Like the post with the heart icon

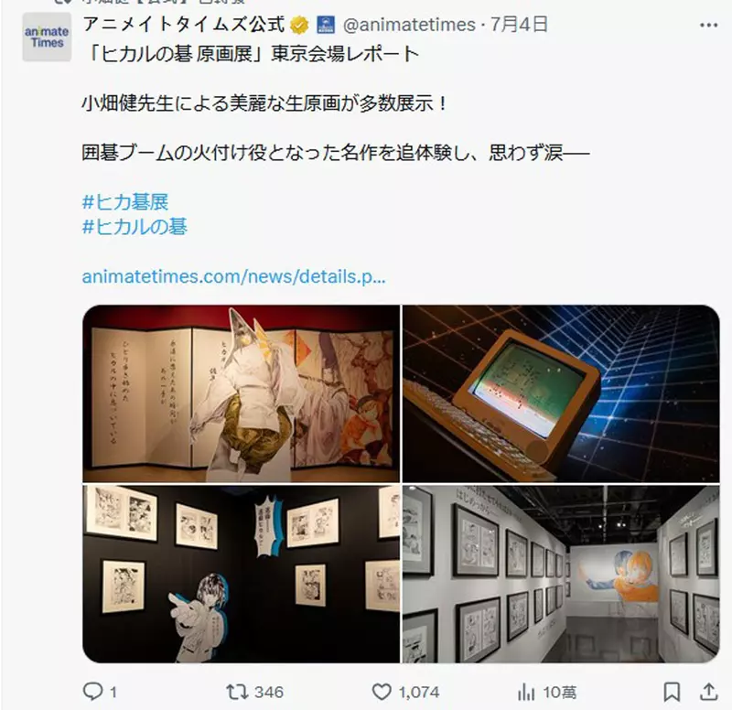tap(381, 692)
